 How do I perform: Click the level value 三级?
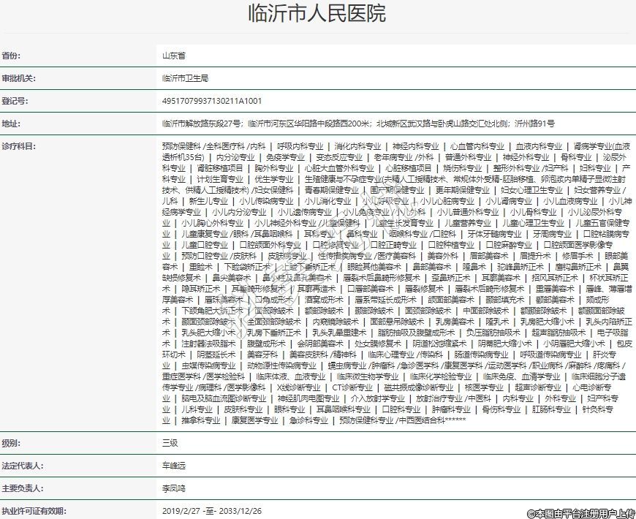click(170, 442)
